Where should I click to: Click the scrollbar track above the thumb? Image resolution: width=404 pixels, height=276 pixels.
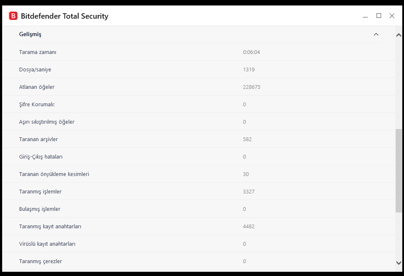point(399,83)
